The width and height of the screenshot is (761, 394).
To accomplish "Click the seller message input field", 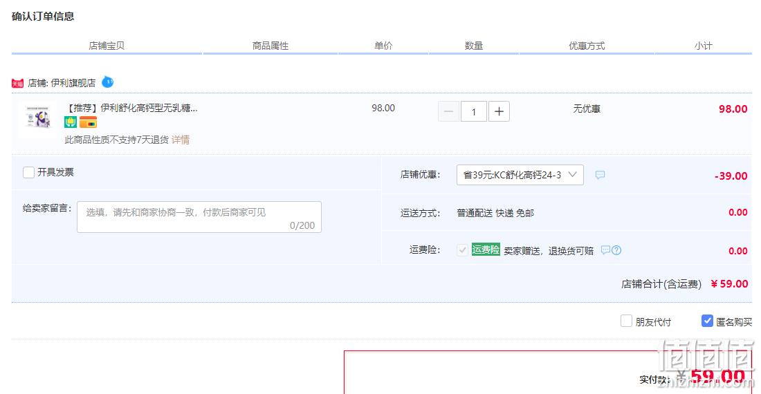I will pos(199,217).
